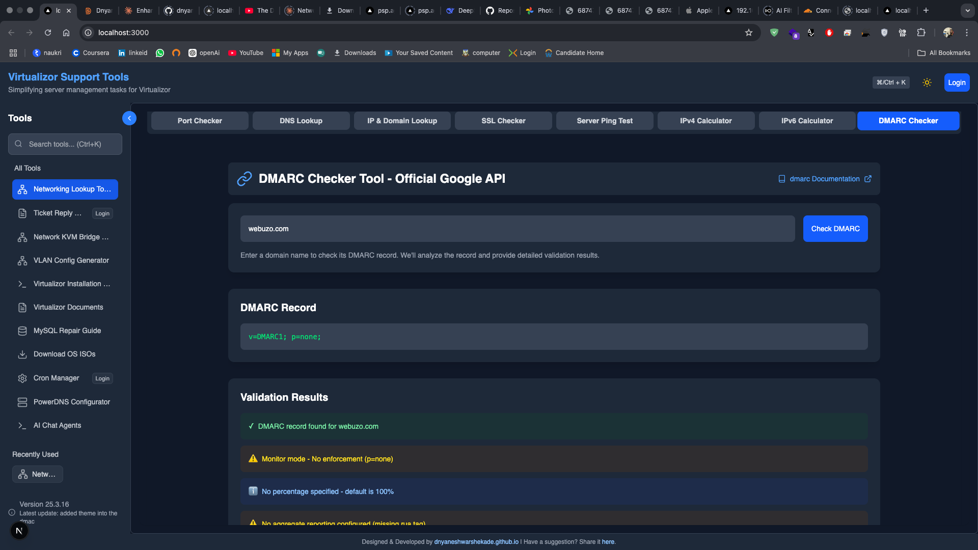Click the Virtualizor Support Tools title
Image resolution: width=978 pixels, height=550 pixels.
point(68,77)
